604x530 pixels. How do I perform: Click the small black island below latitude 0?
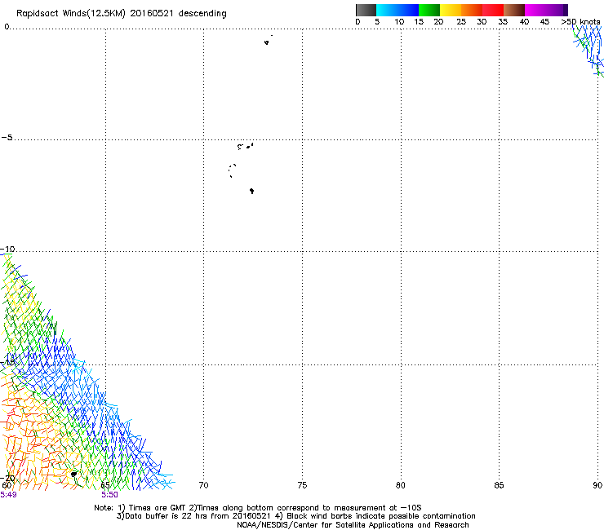[267, 42]
